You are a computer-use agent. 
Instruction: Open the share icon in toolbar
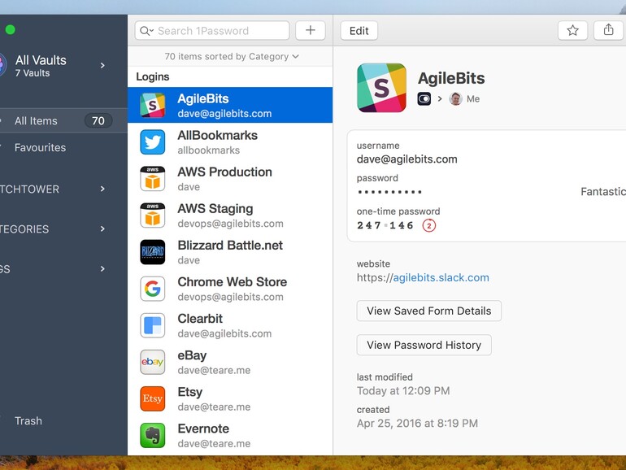click(x=608, y=30)
